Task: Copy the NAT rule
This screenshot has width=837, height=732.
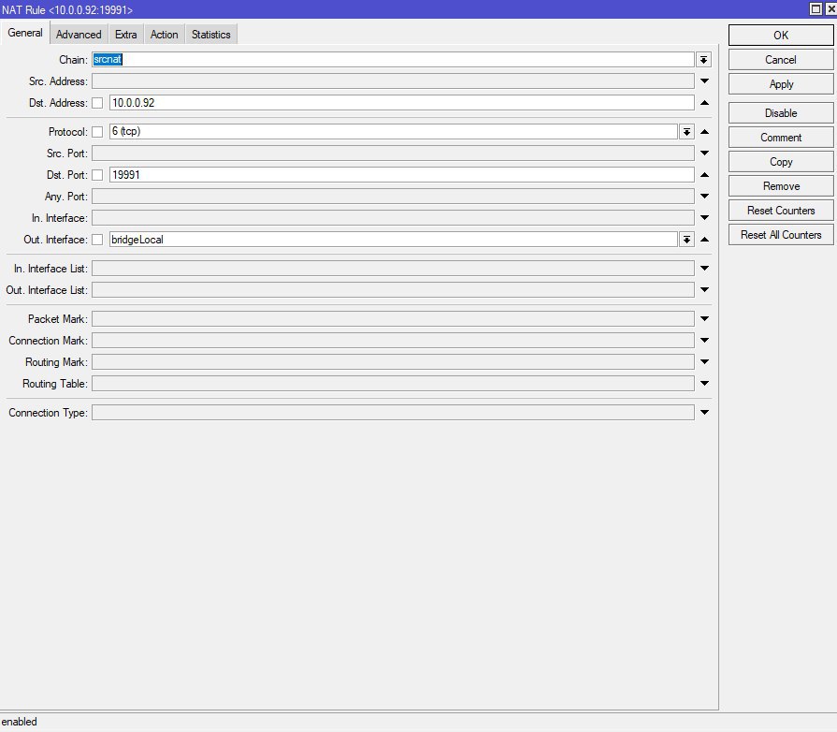Action: pos(780,162)
